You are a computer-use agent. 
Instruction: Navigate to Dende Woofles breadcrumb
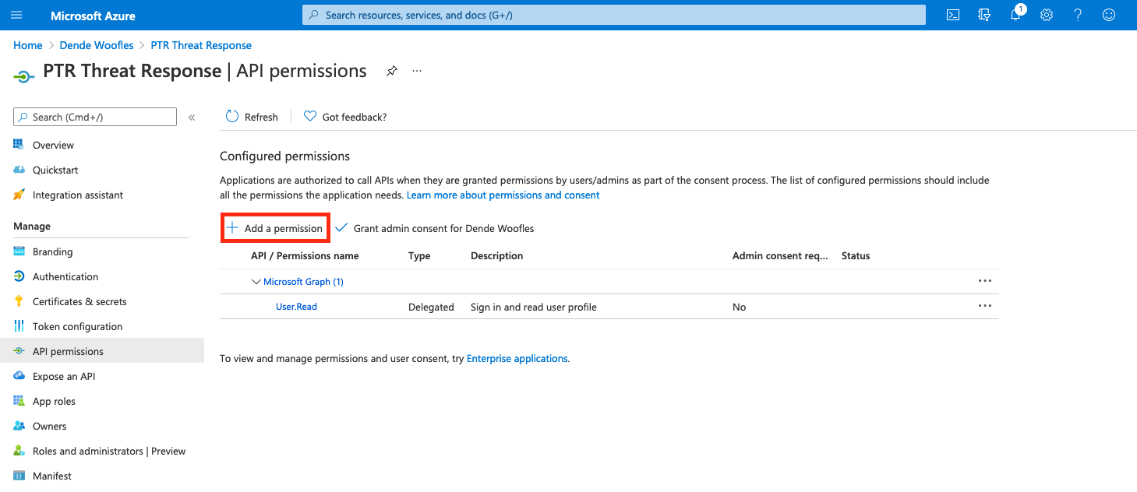click(x=97, y=45)
